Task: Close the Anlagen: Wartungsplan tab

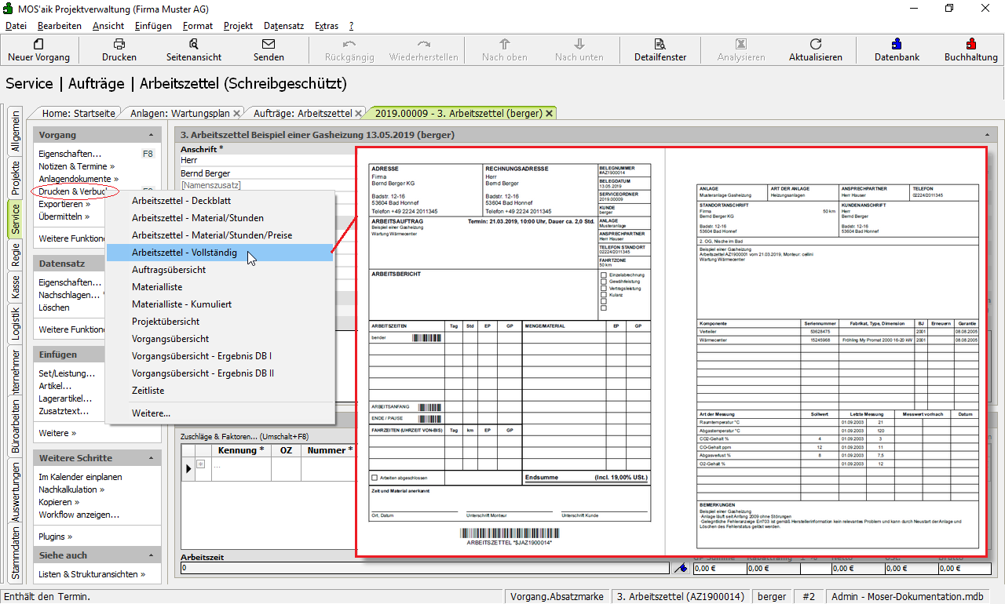Action: click(237, 113)
